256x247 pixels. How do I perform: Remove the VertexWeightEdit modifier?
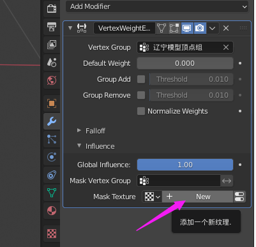(226, 28)
